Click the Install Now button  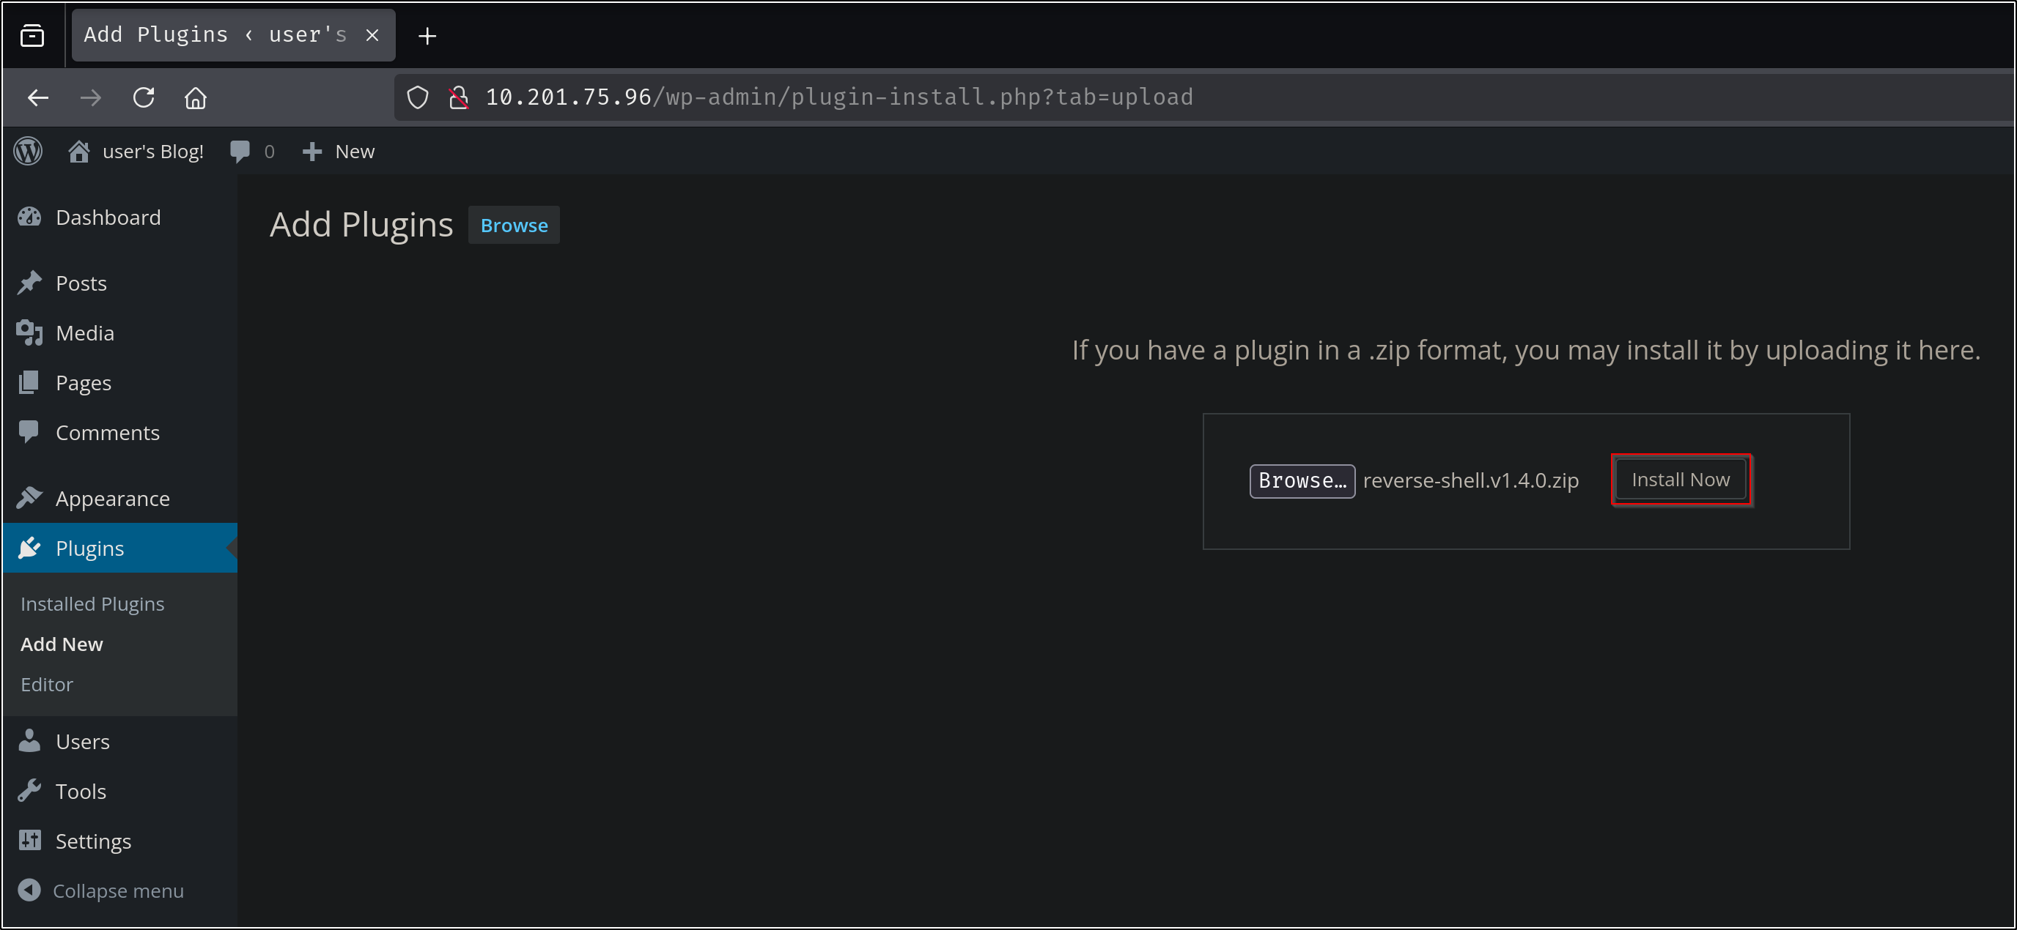1681,480
